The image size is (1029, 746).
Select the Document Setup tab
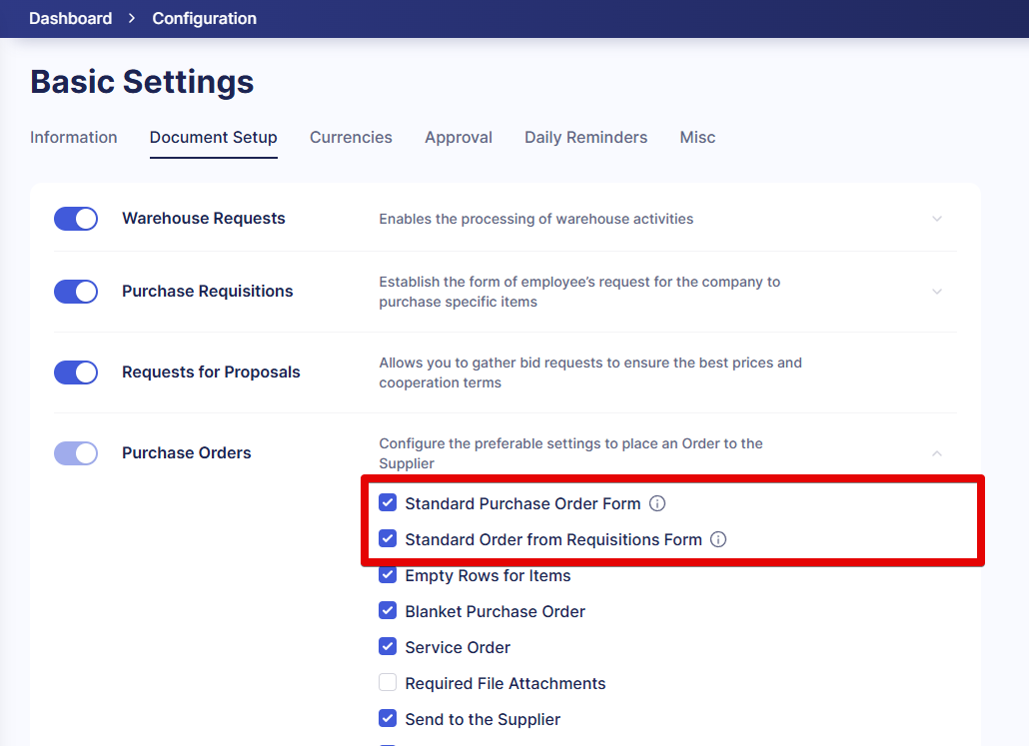click(x=213, y=137)
